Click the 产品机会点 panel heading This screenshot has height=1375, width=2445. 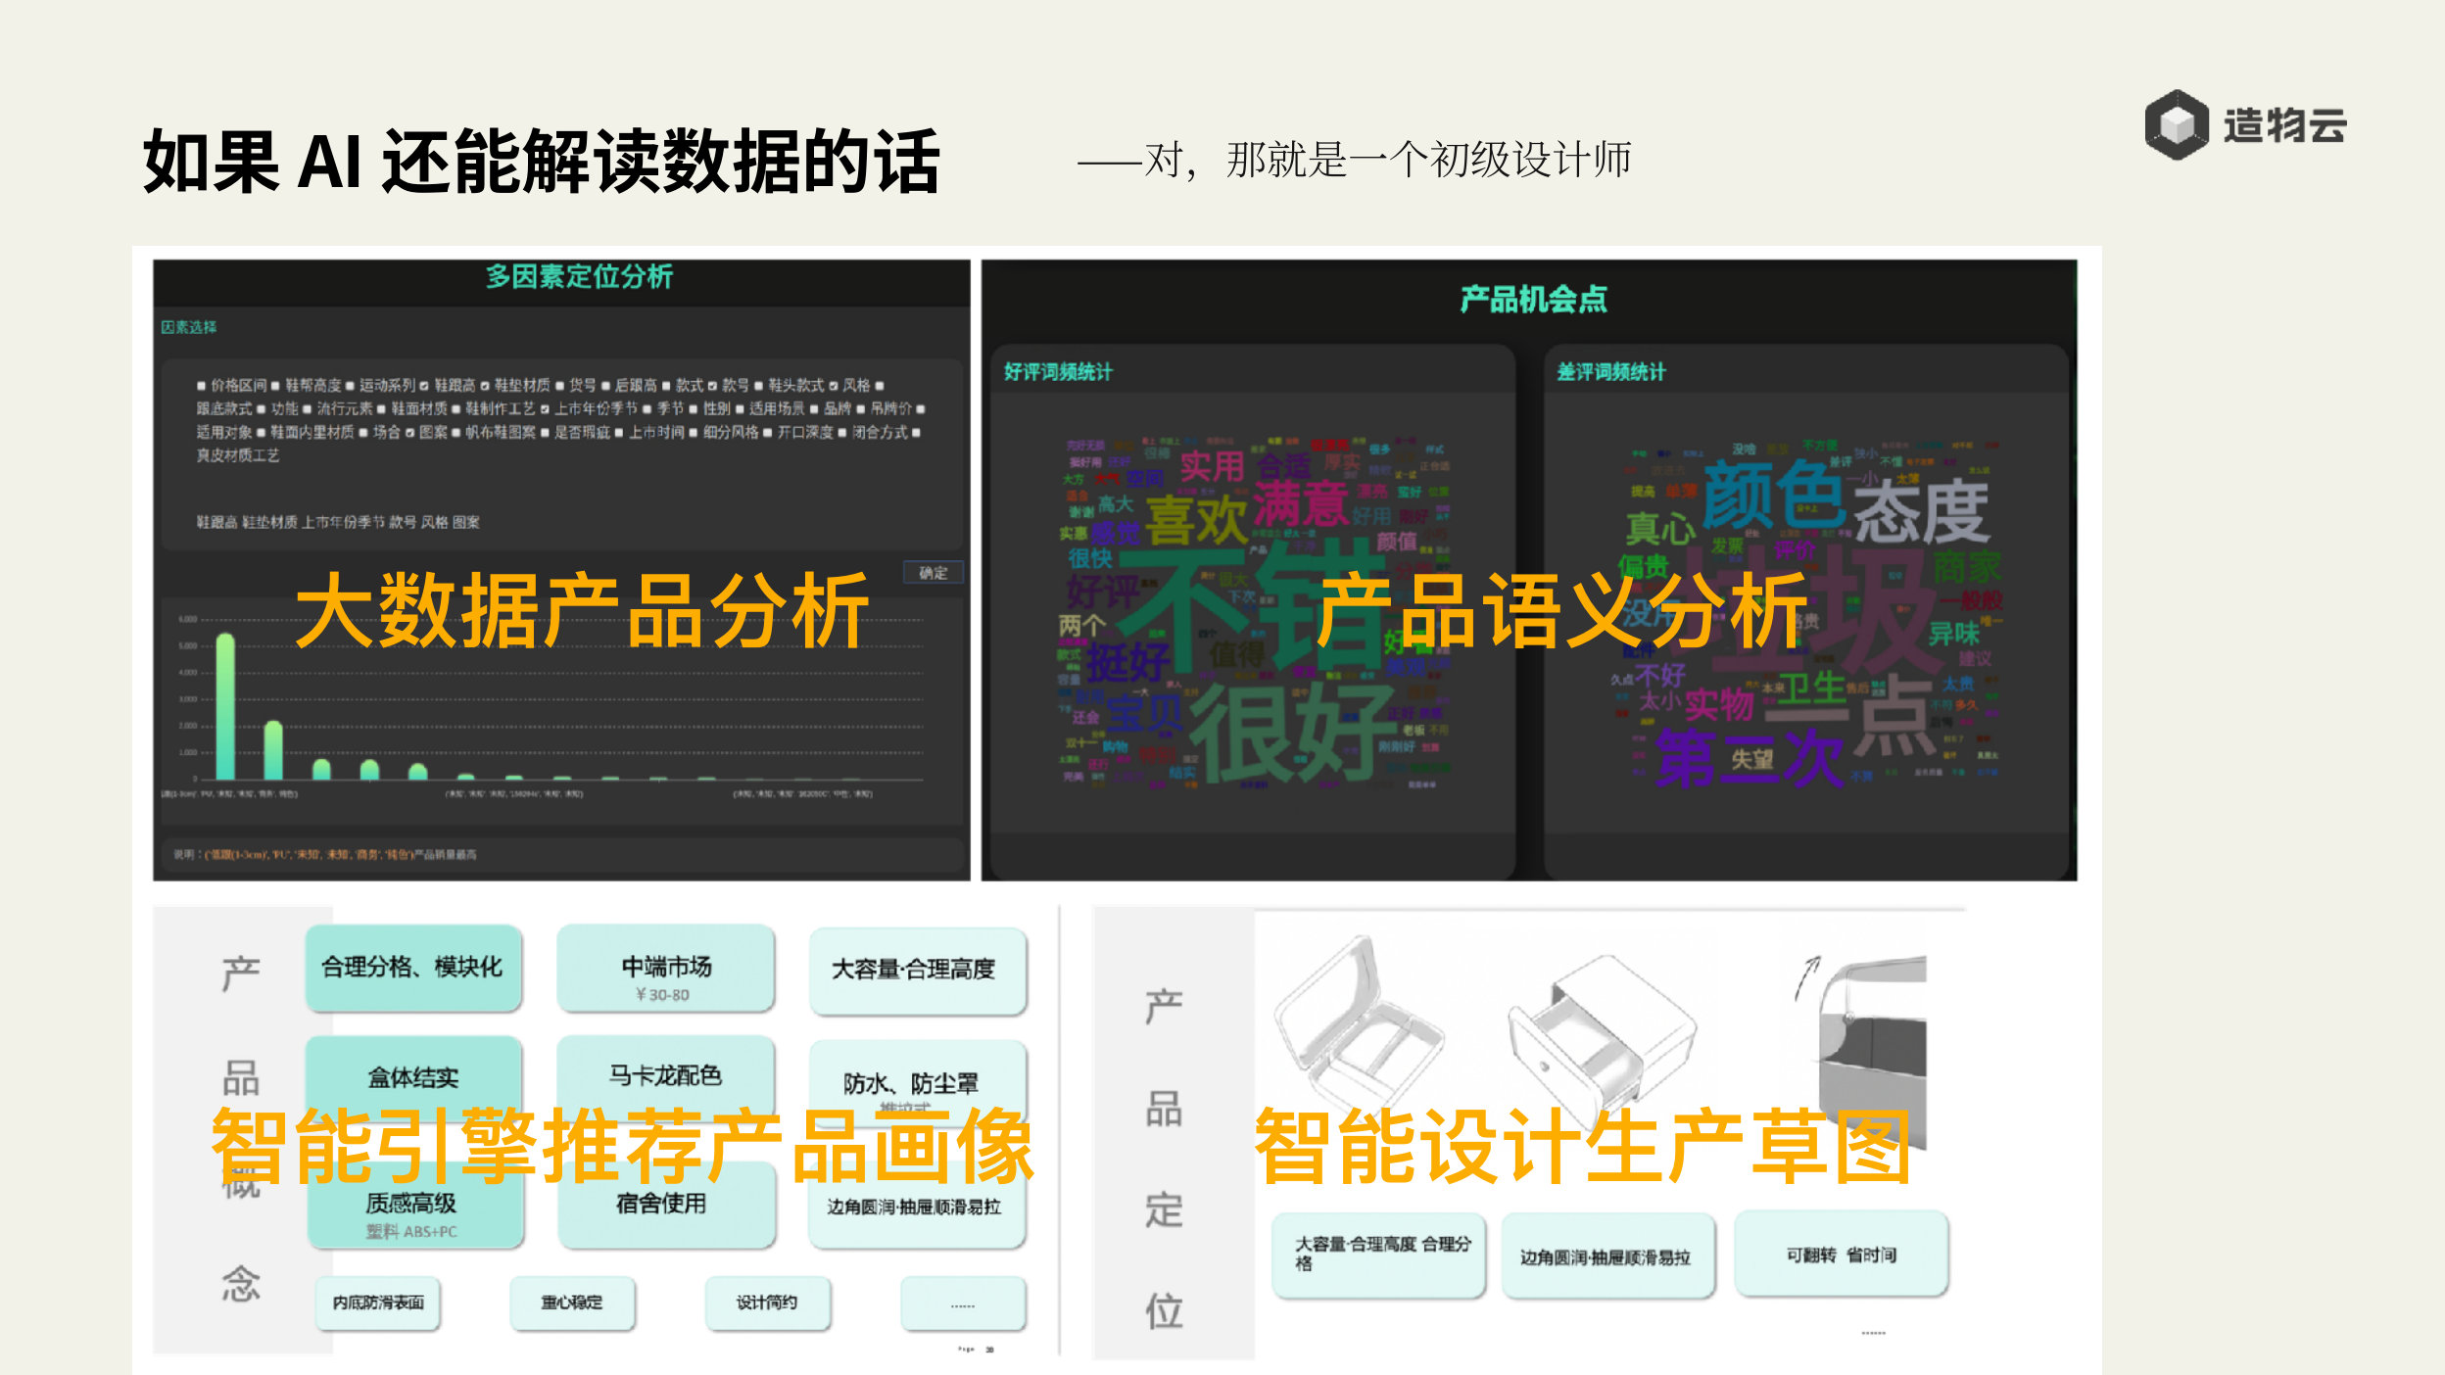[x=1533, y=299]
